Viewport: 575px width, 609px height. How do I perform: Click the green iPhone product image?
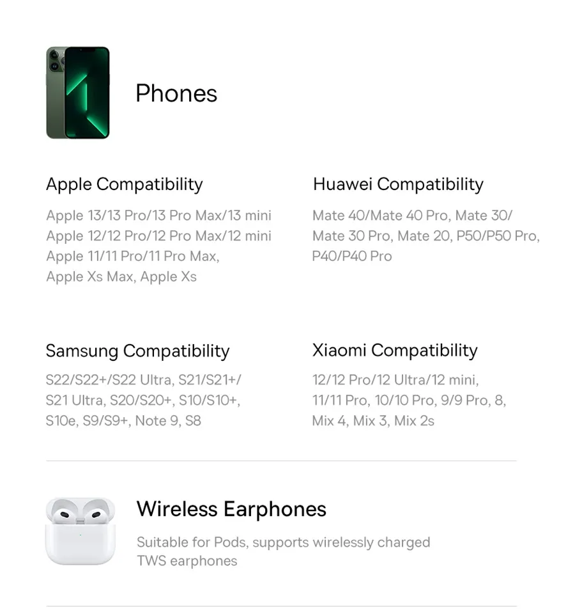pyautogui.click(x=78, y=93)
